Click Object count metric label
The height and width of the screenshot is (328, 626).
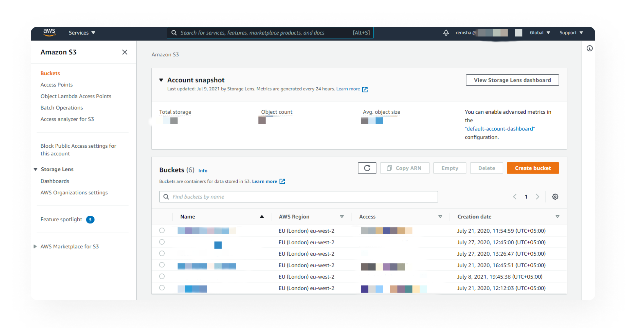pyautogui.click(x=277, y=112)
